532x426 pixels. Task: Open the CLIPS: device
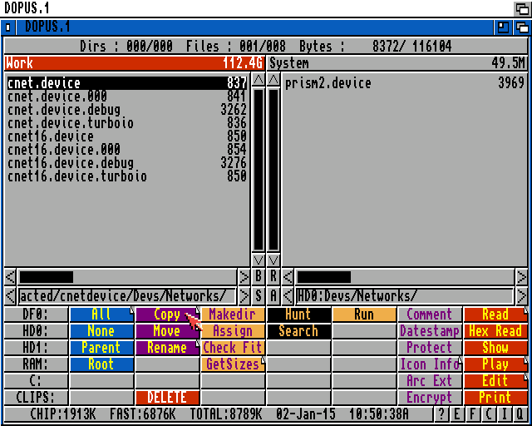(36, 398)
